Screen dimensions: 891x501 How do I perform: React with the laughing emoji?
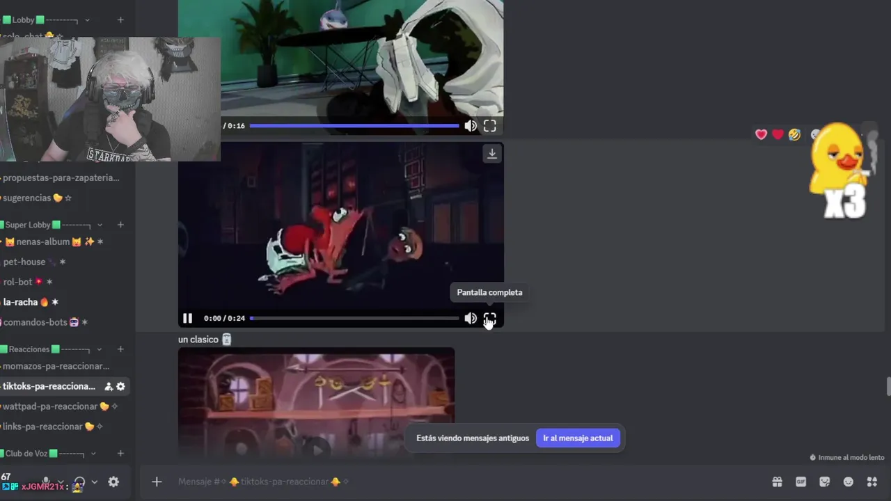794,134
